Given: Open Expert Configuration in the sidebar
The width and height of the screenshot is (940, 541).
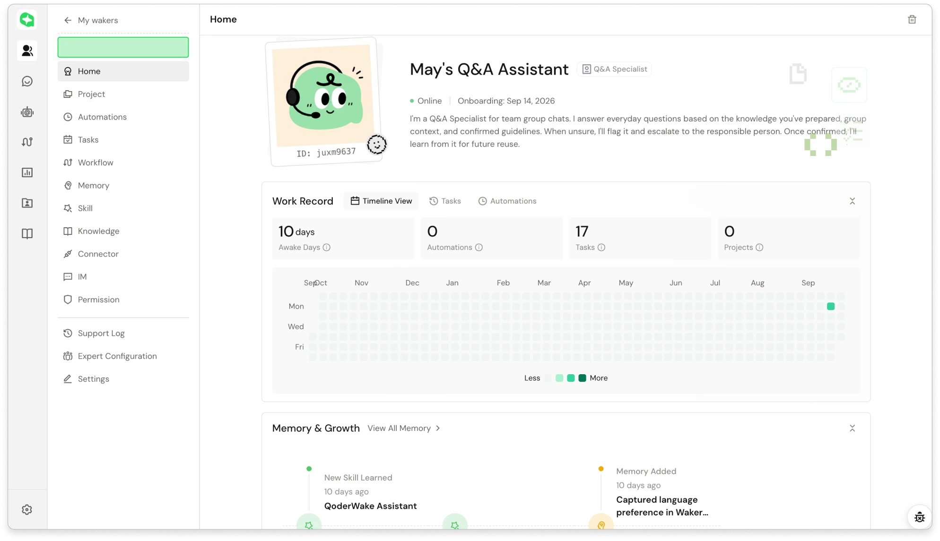Looking at the screenshot, I should point(123,356).
